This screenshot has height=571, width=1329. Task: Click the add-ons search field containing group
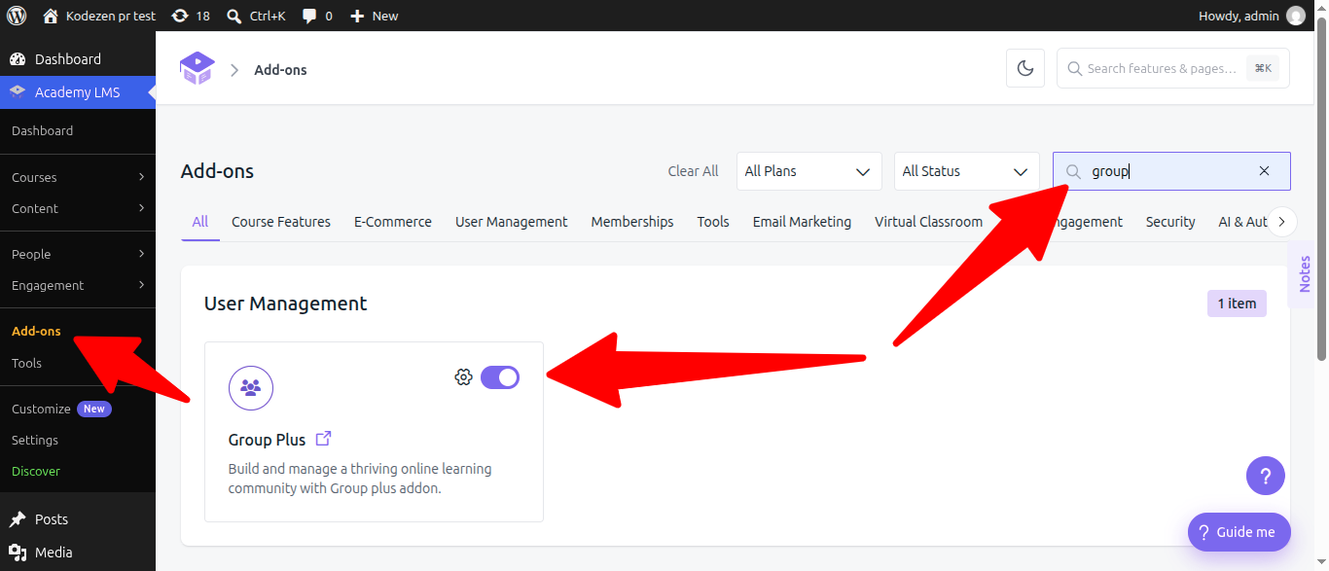coord(1171,171)
